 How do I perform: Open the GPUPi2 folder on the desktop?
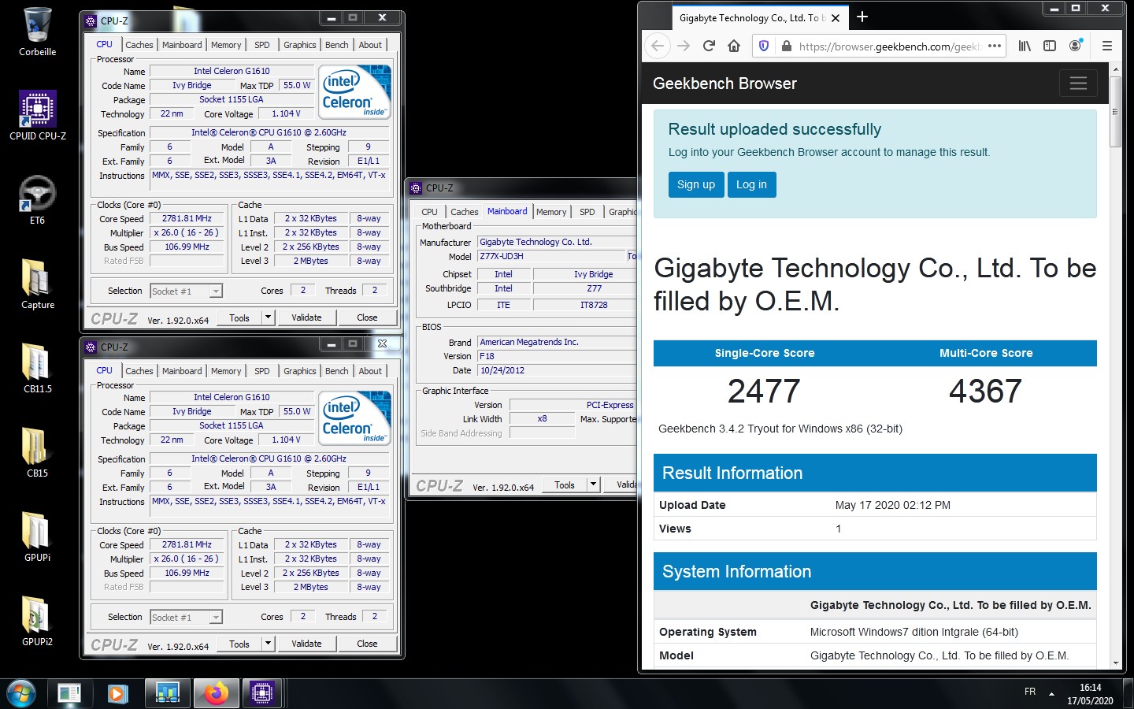37,622
